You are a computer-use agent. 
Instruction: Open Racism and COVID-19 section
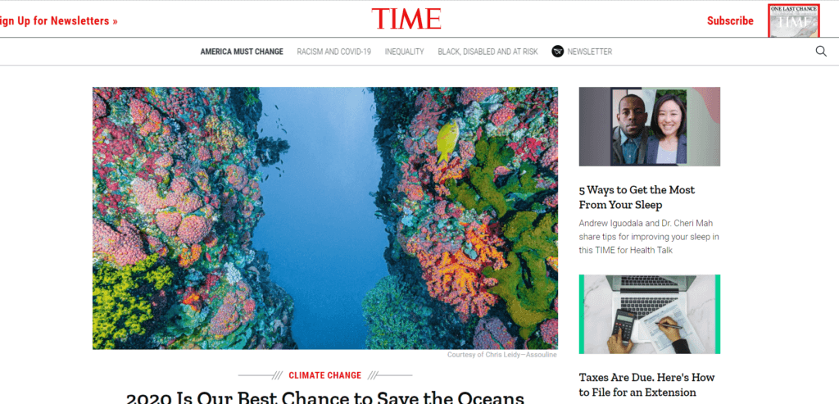tap(334, 52)
